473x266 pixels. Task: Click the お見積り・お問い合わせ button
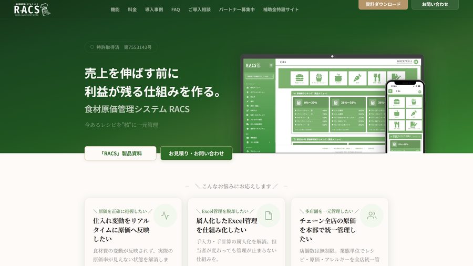point(197,153)
